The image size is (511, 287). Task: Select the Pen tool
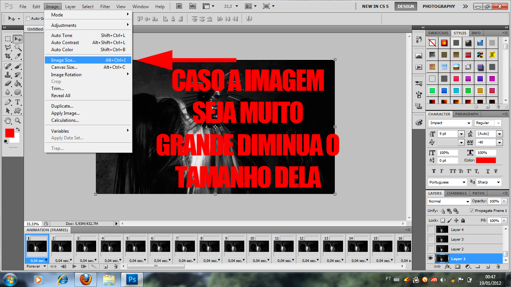(x=8, y=102)
